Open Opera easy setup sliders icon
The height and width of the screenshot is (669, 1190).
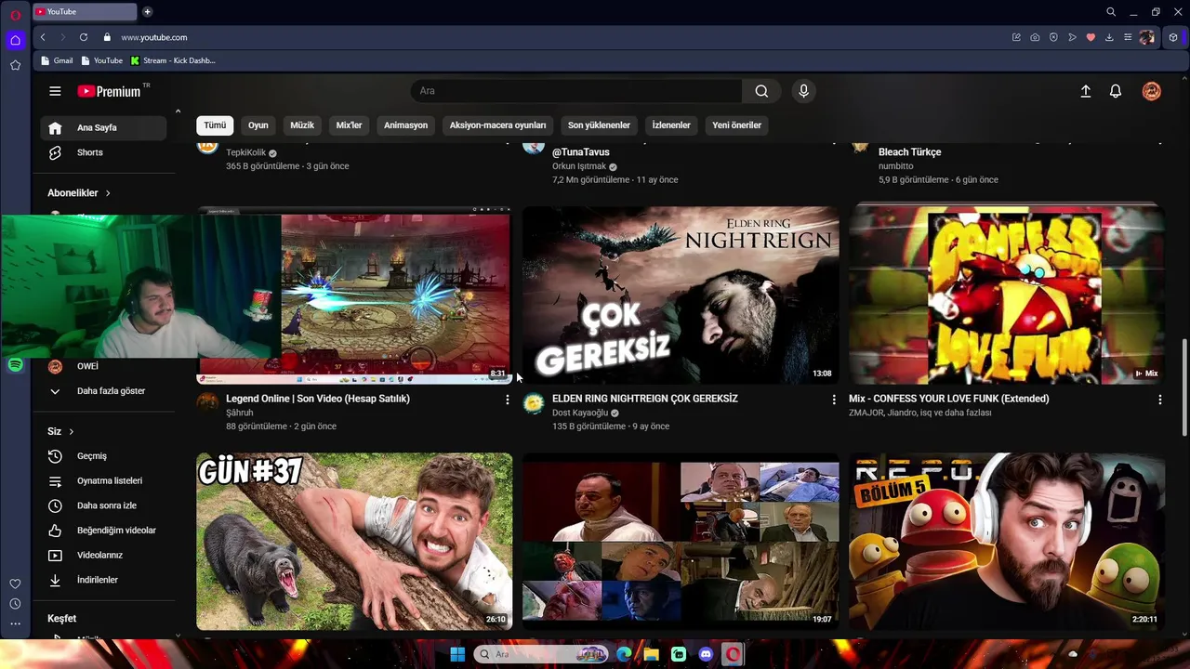tap(1128, 37)
